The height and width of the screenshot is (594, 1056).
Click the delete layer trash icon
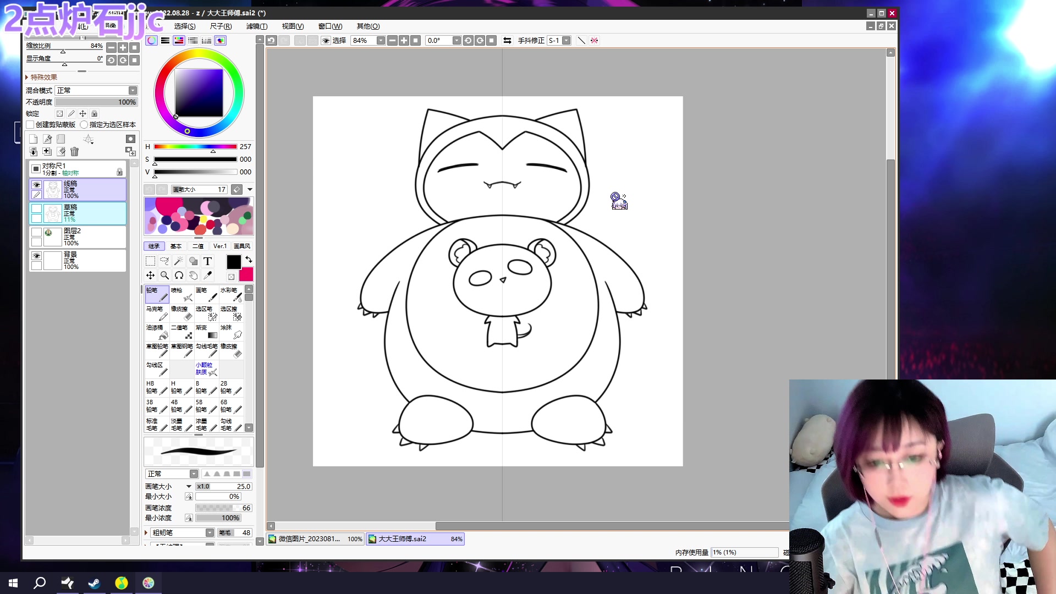tap(74, 151)
